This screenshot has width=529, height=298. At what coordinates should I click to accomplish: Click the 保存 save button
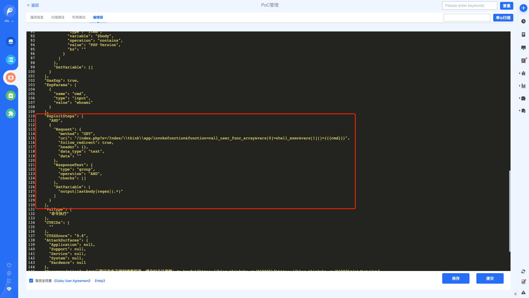(x=456, y=278)
